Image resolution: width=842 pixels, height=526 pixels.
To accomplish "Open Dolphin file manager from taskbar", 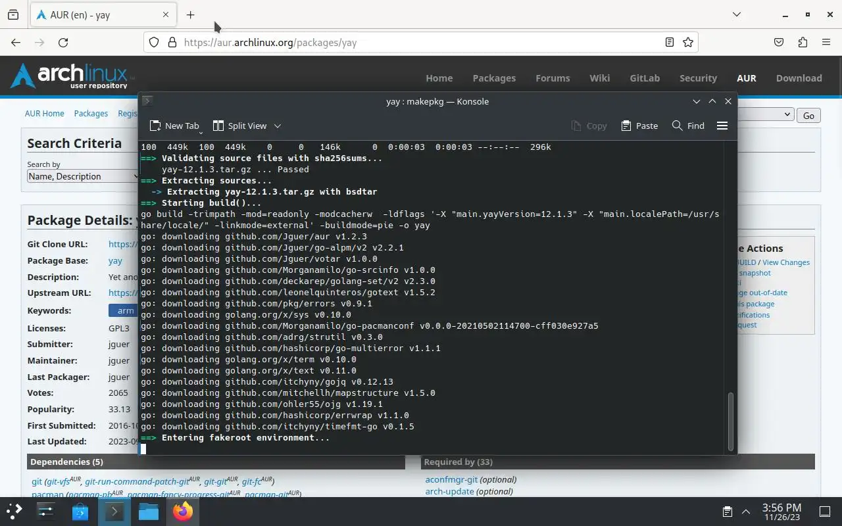I will 149,511.
